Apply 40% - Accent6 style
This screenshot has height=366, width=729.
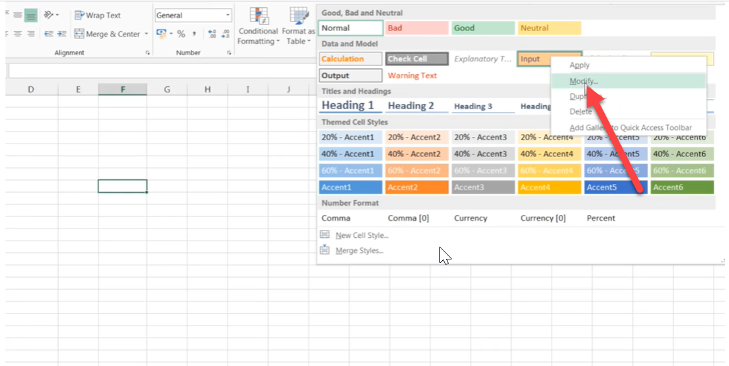coord(682,154)
